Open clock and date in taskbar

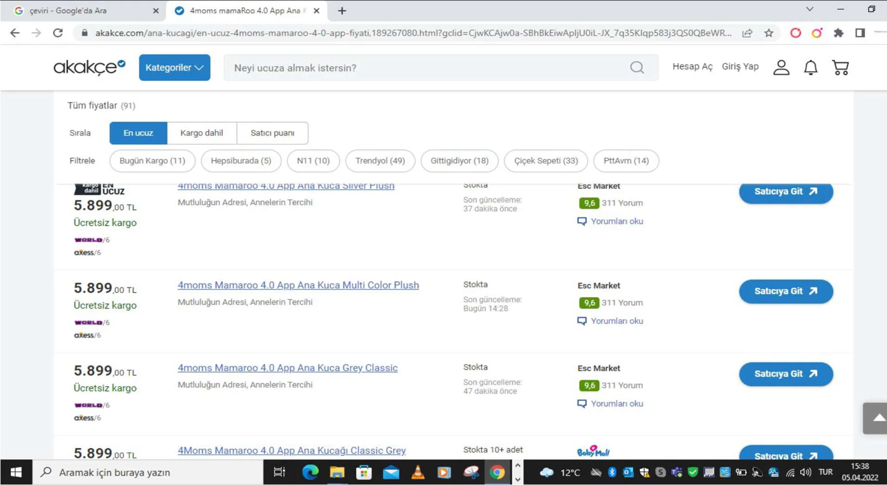(x=860, y=472)
